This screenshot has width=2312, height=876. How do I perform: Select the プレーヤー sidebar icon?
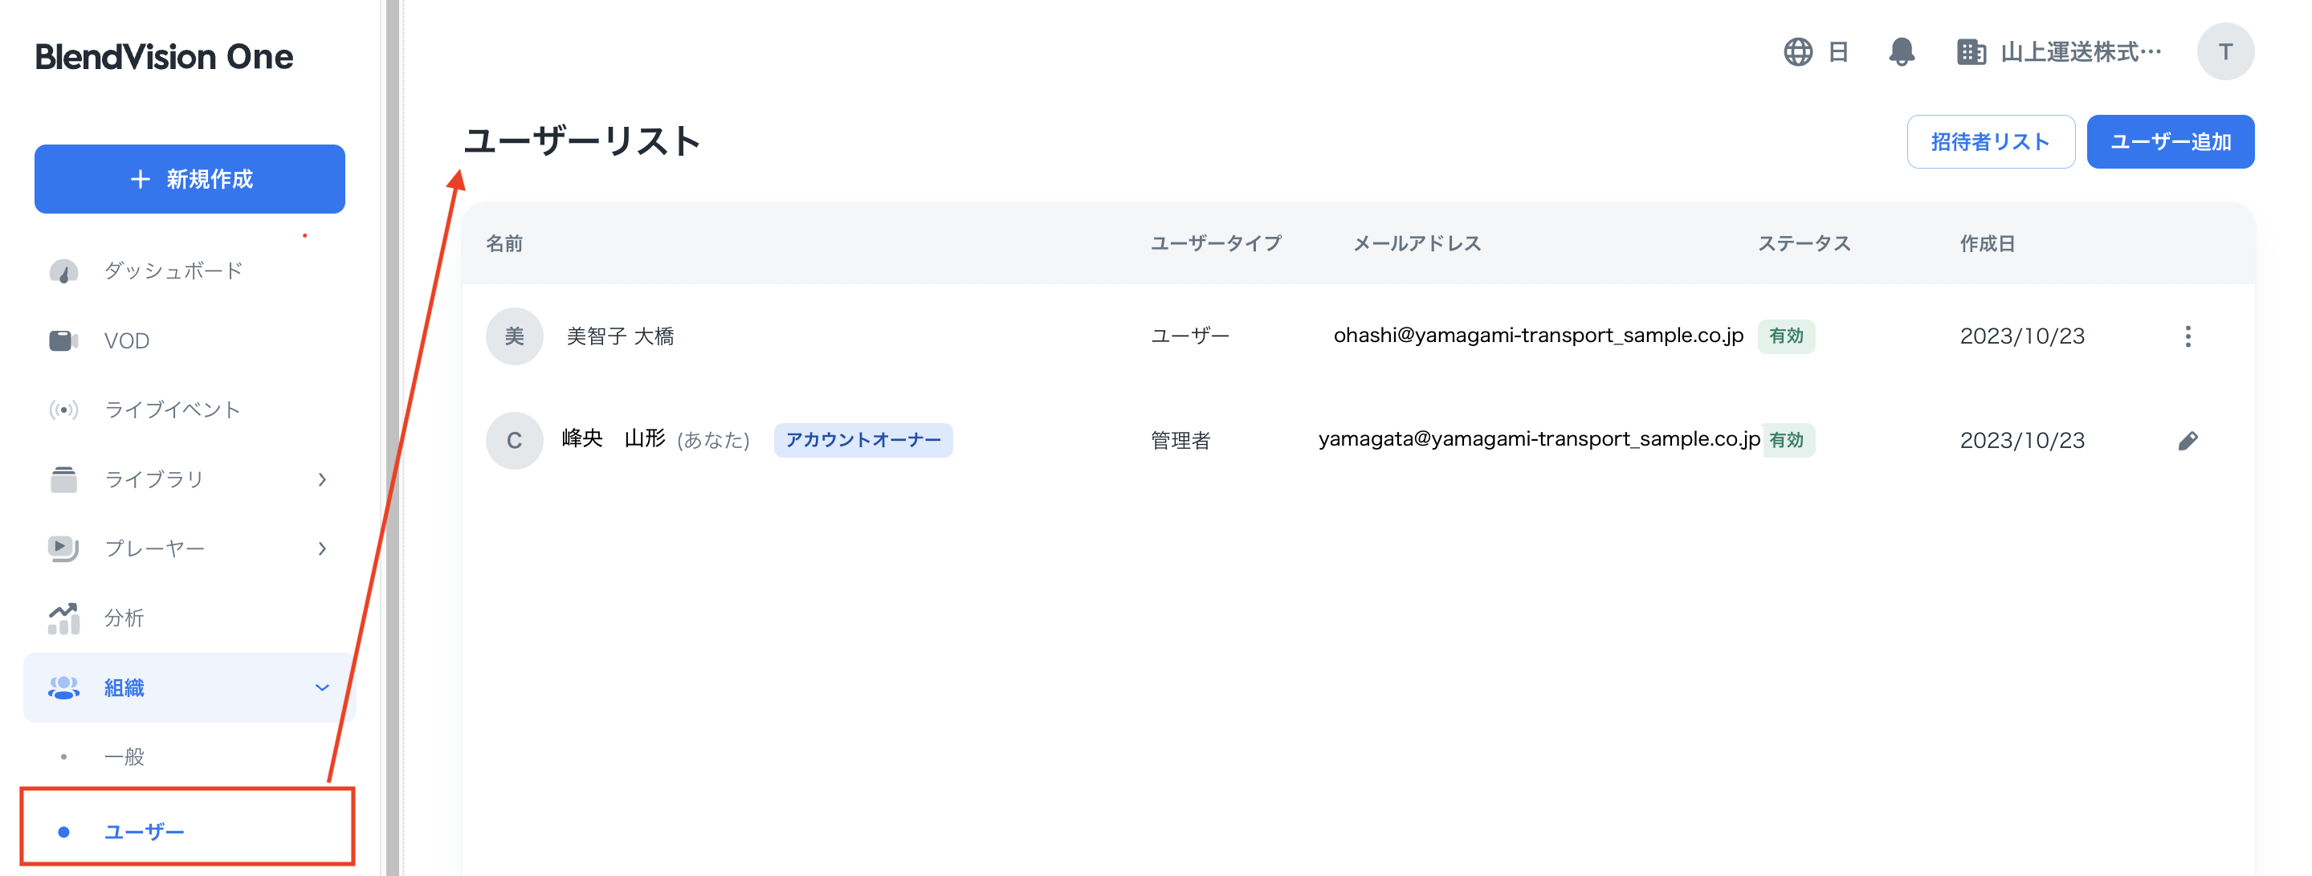pos(63,548)
